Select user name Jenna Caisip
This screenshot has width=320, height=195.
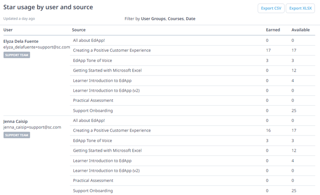click(x=15, y=121)
